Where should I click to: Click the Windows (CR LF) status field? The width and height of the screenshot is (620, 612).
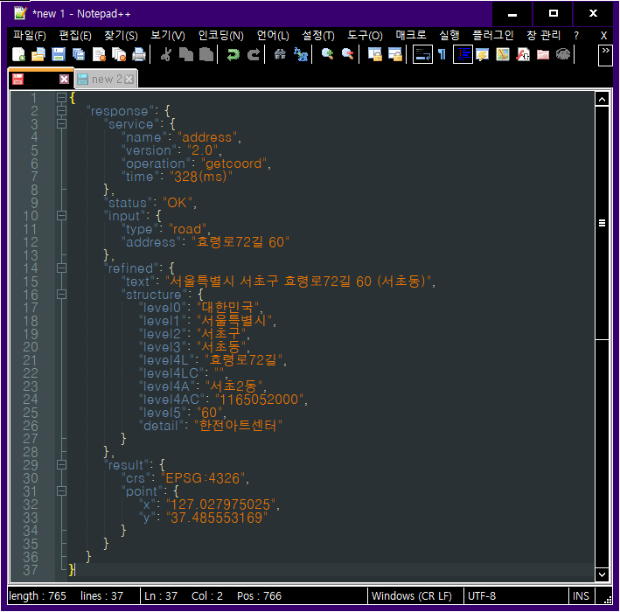415,595
